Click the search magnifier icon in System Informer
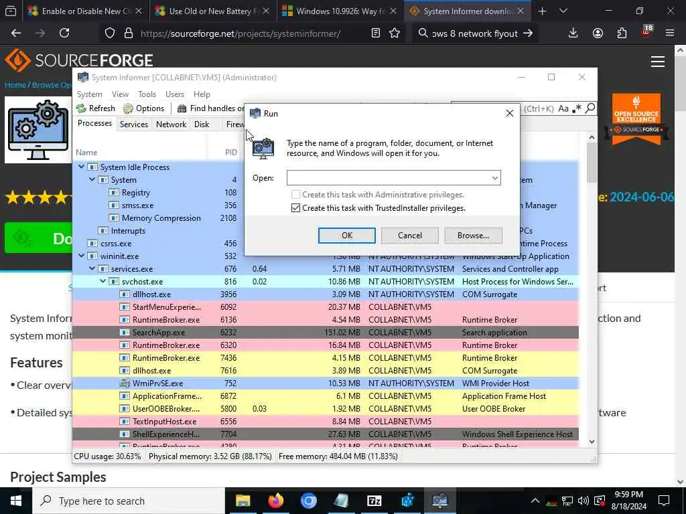Viewport: 686px width, 514px height. (590, 108)
